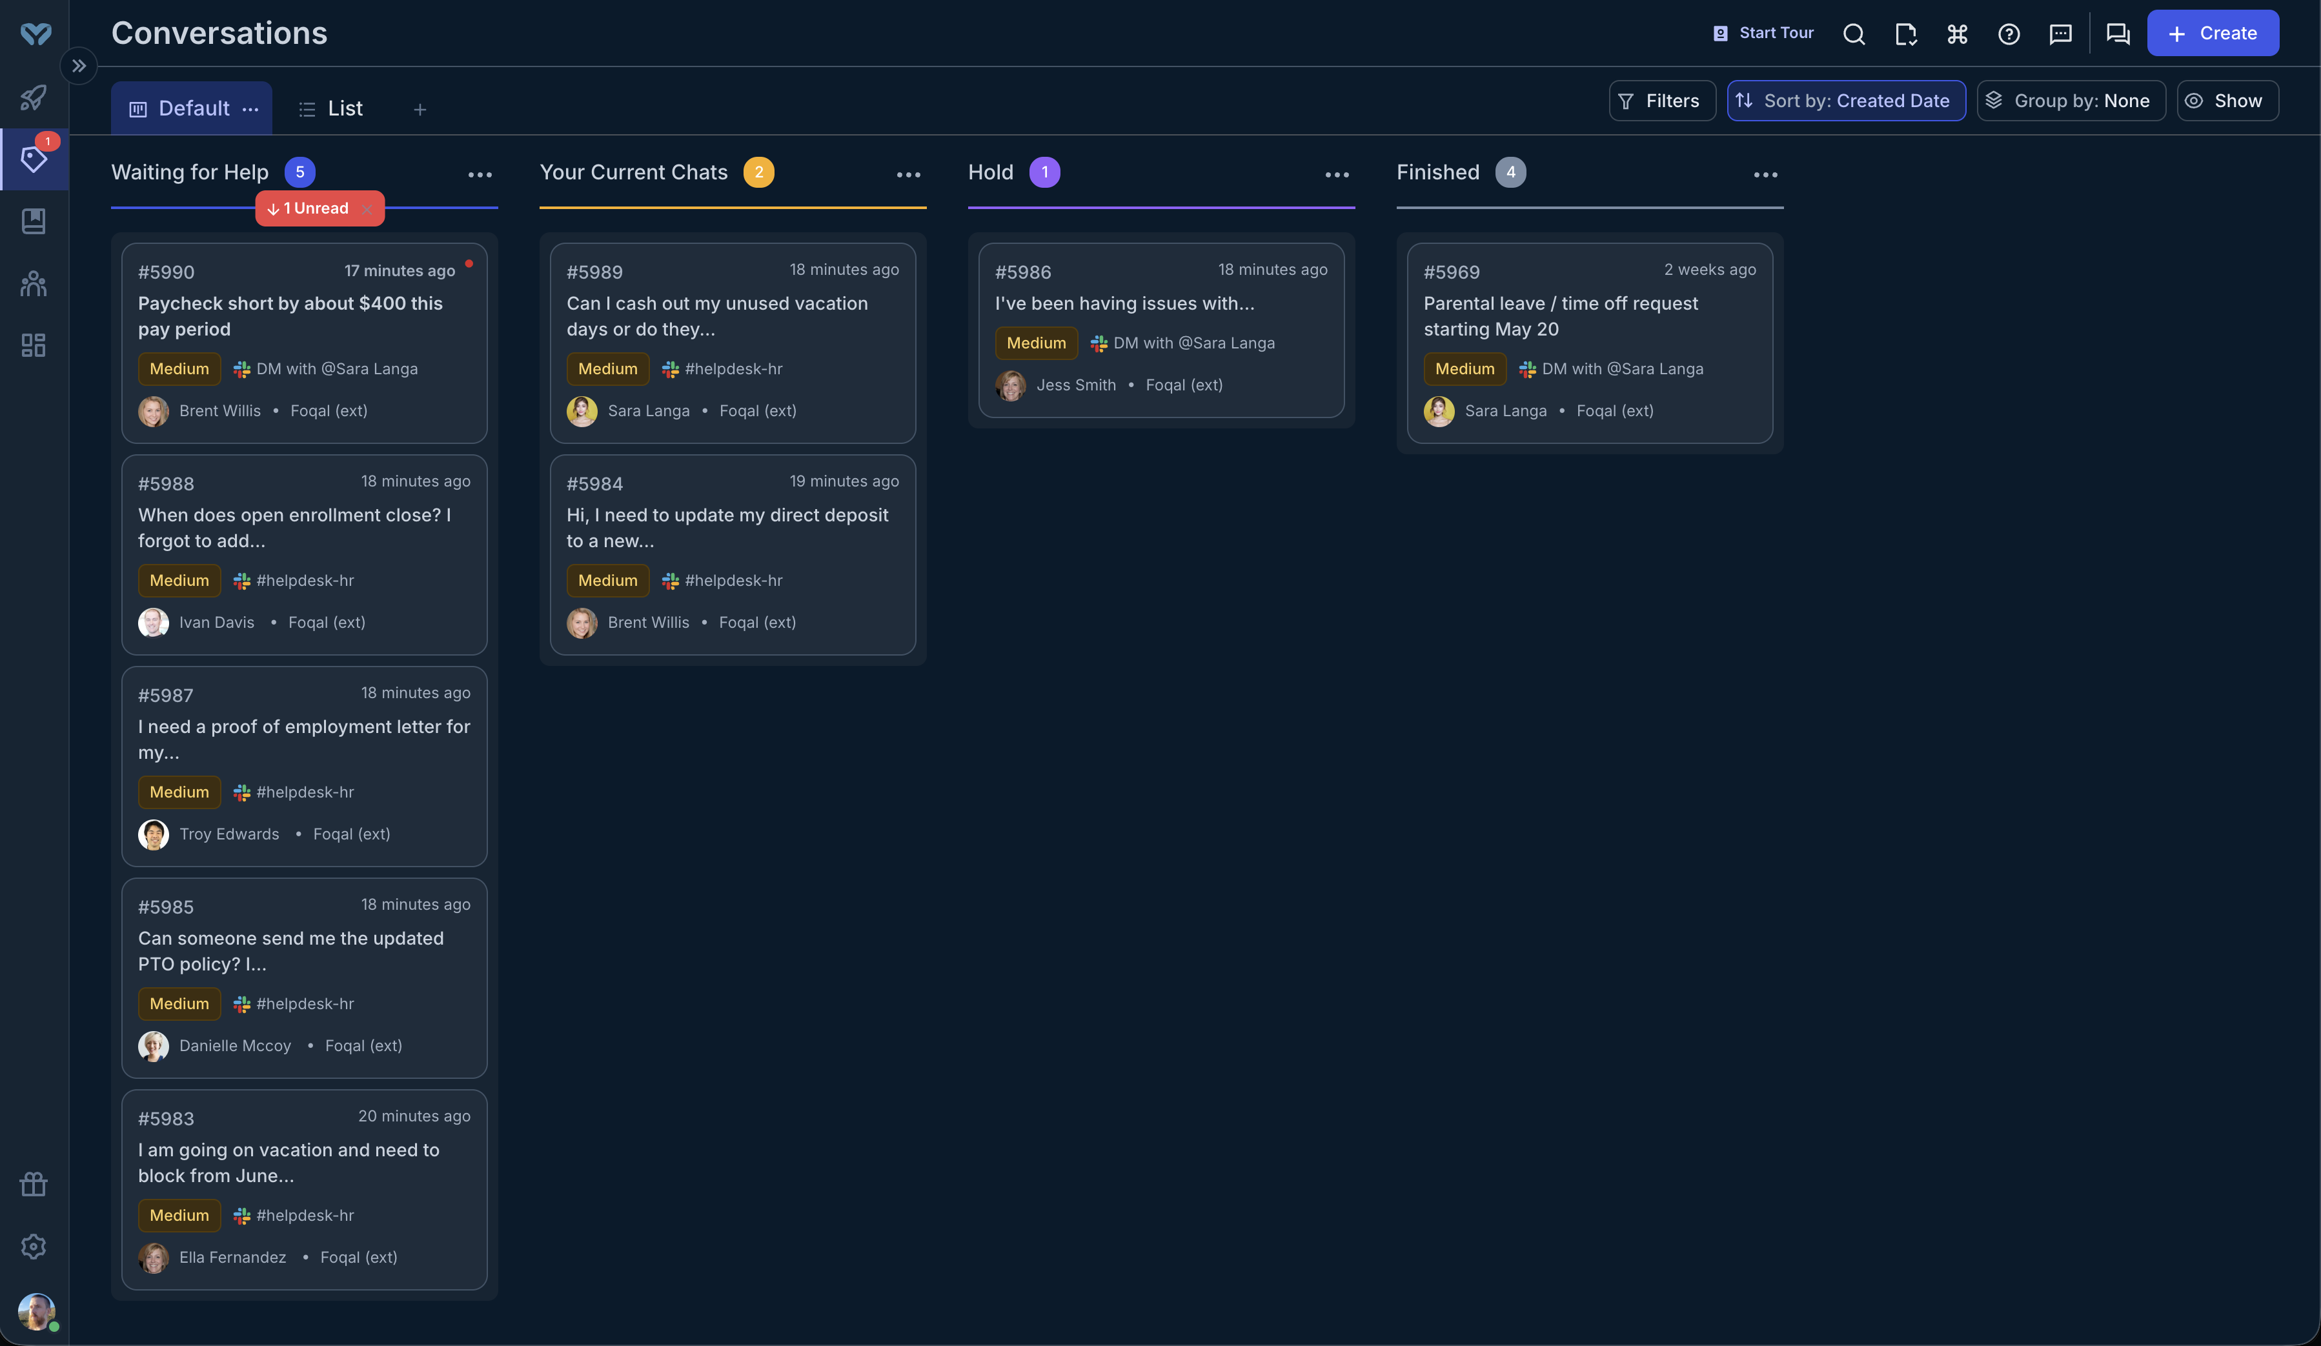Open ticket #5987 proof of employment card

tap(304, 766)
